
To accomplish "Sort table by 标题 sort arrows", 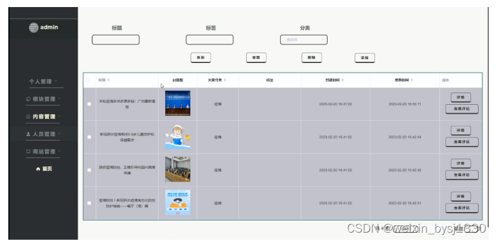I will (x=109, y=80).
